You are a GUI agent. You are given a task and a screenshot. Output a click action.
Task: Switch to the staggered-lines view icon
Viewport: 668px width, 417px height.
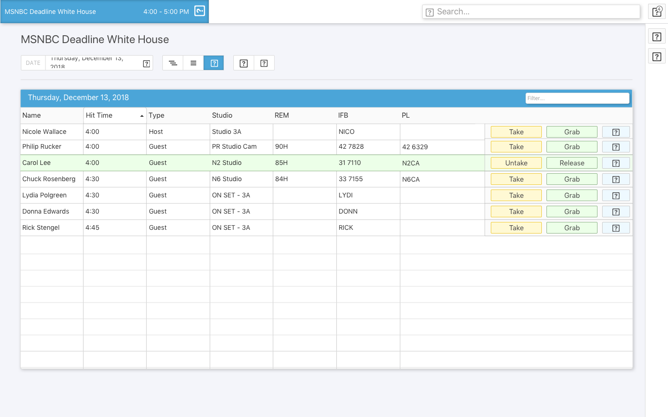[x=173, y=63]
